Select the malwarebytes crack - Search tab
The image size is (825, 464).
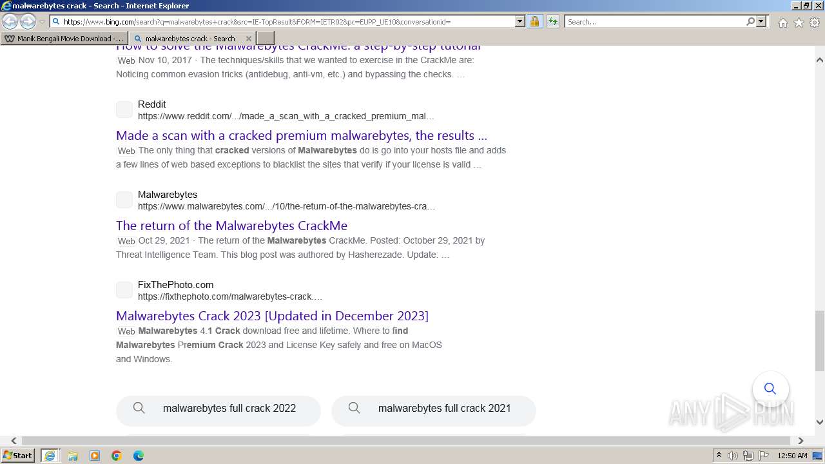[x=189, y=39]
